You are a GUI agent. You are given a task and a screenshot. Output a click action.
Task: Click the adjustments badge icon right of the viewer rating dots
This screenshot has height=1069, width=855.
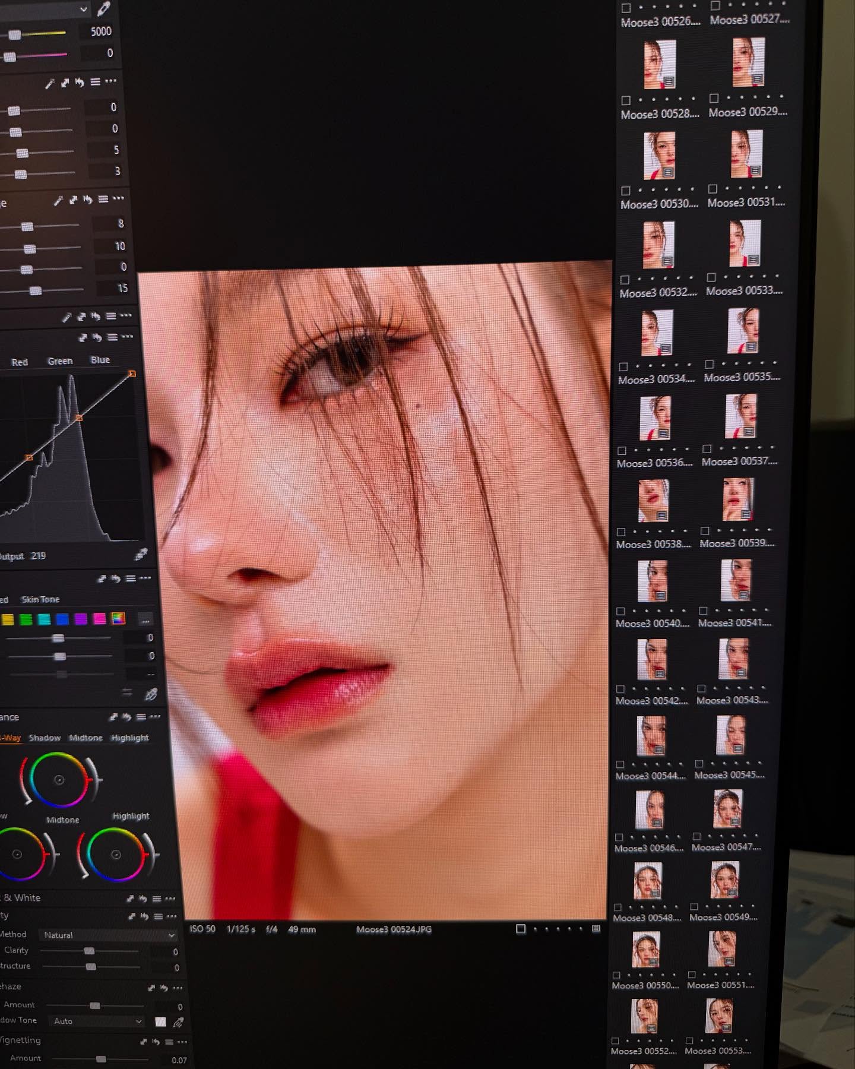click(596, 928)
